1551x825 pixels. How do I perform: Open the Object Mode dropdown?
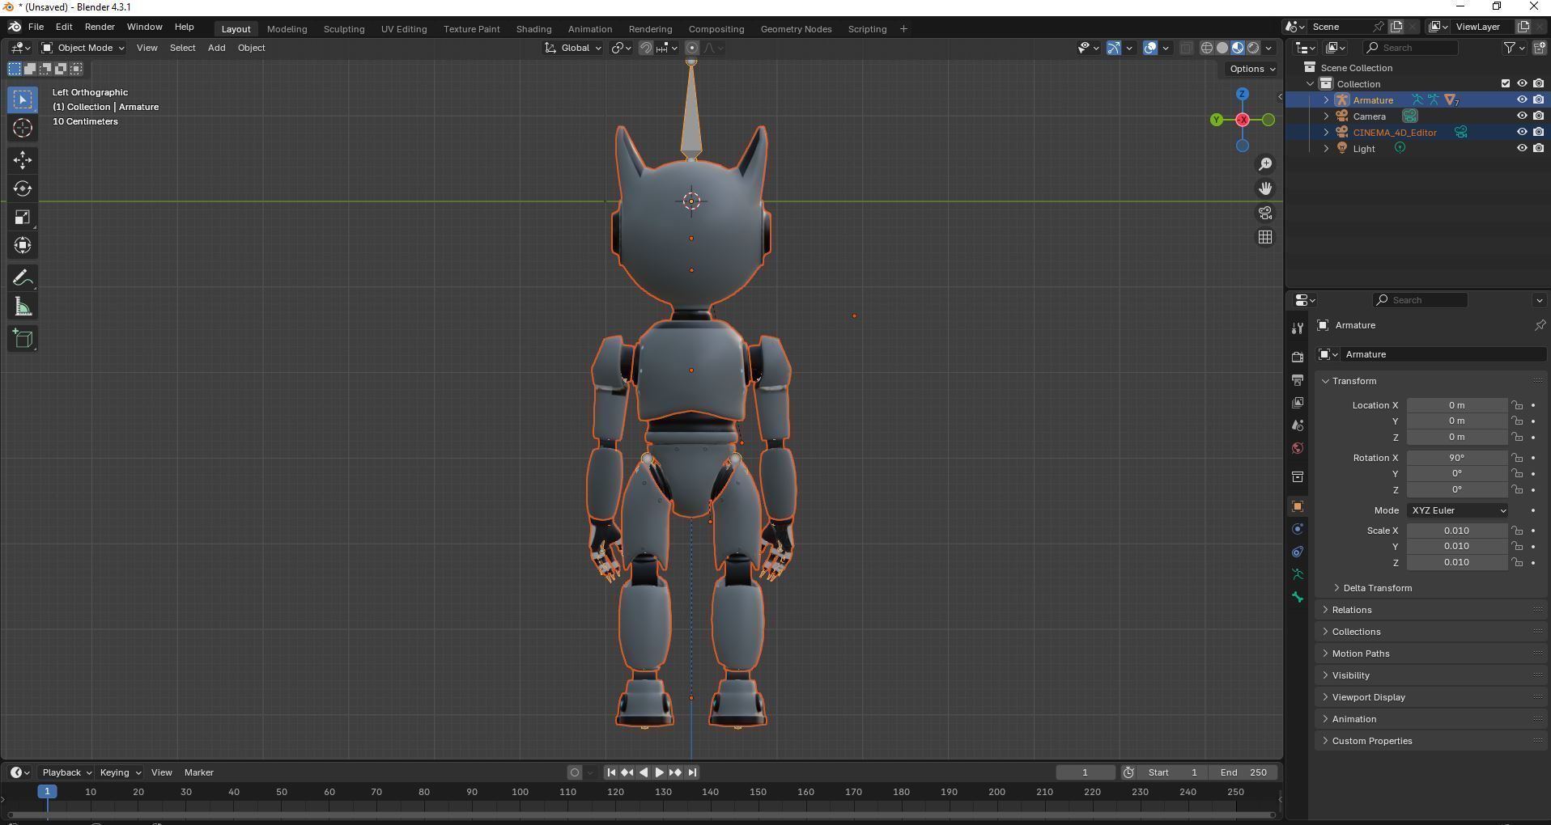click(x=83, y=48)
